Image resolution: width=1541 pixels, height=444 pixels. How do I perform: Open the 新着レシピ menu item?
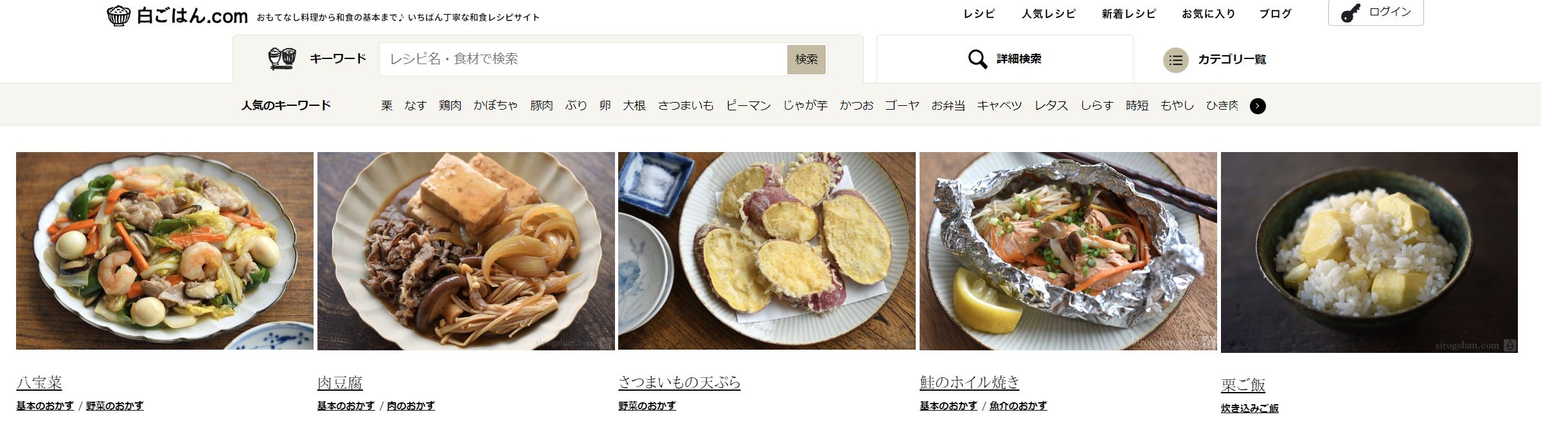click(1128, 13)
